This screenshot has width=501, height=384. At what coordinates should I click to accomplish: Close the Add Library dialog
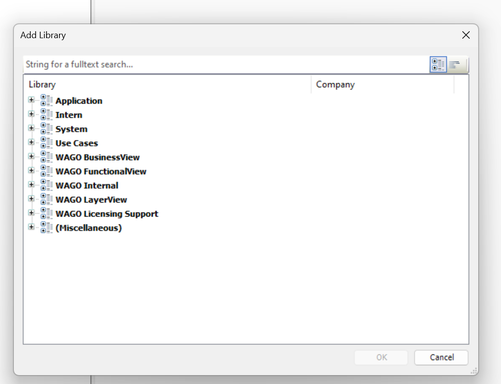coord(466,35)
